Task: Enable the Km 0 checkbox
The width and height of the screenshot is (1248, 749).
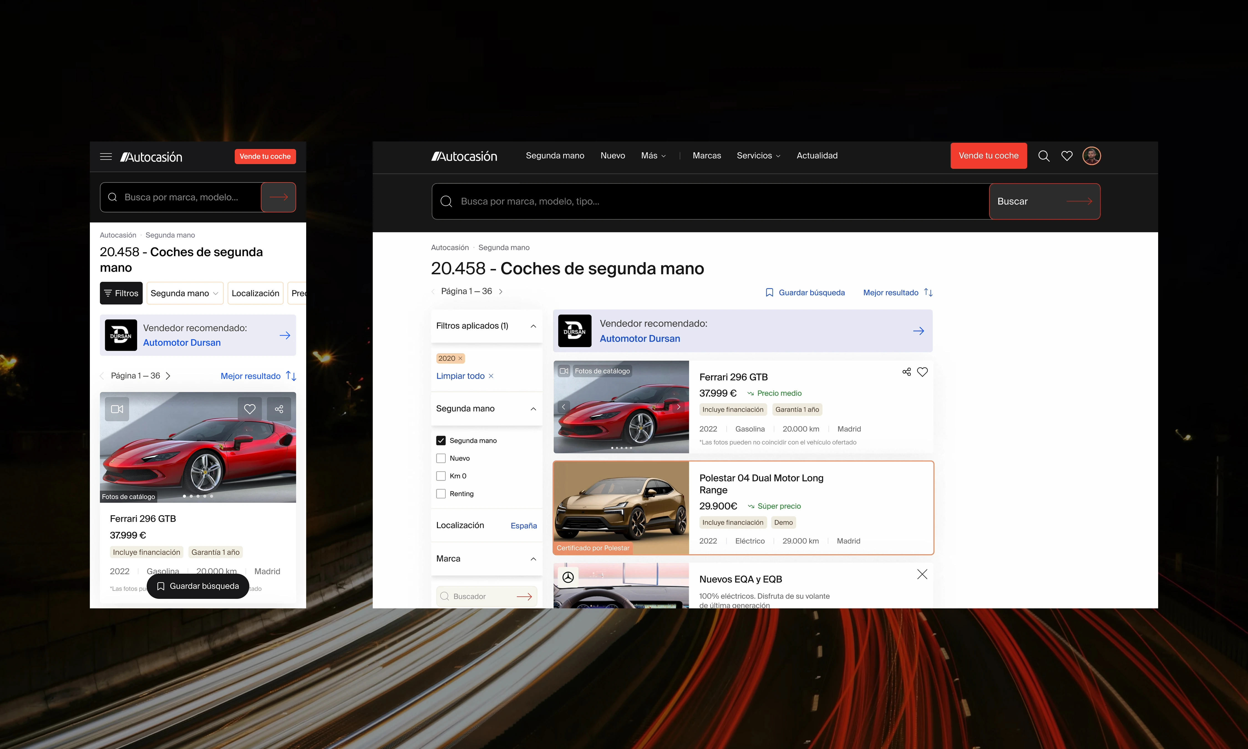Action: [x=441, y=476]
